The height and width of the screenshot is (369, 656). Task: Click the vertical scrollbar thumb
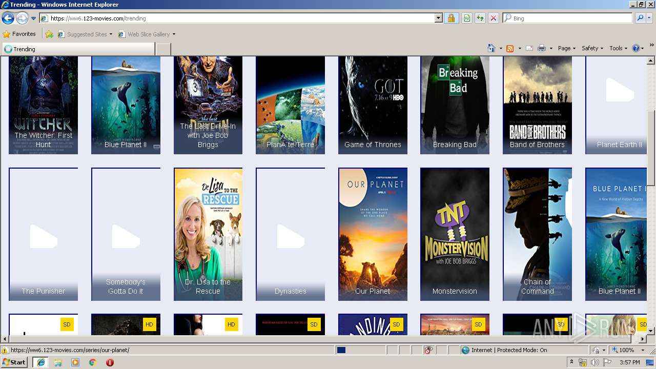coord(651,148)
